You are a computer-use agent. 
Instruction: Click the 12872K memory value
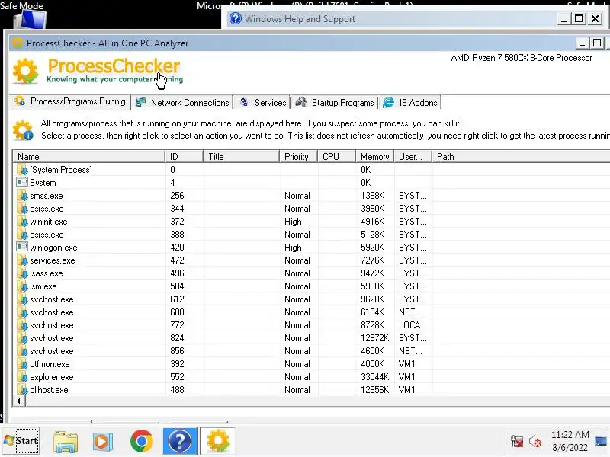coord(374,338)
